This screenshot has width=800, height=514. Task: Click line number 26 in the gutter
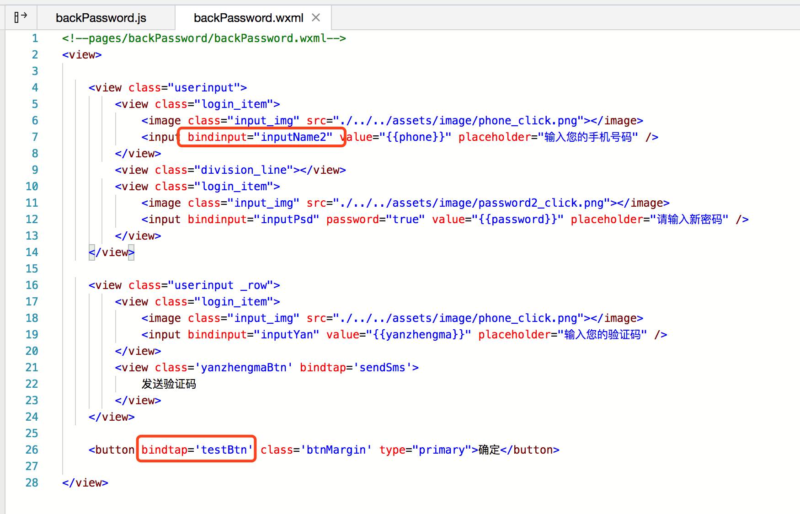(32, 450)
